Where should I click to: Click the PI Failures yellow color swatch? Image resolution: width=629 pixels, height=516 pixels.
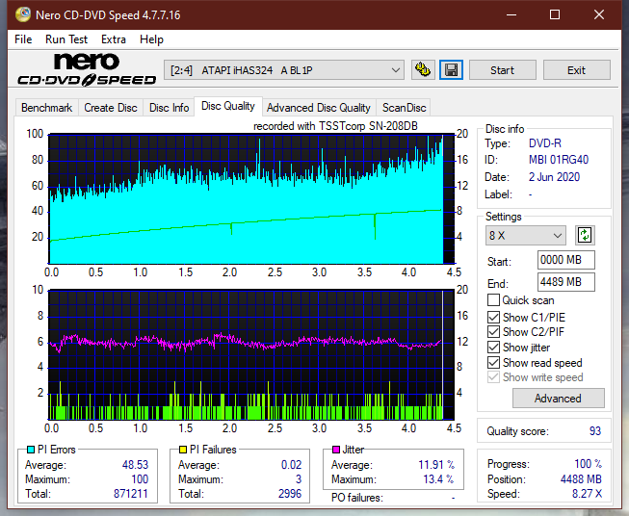click(x=183, y=450)
